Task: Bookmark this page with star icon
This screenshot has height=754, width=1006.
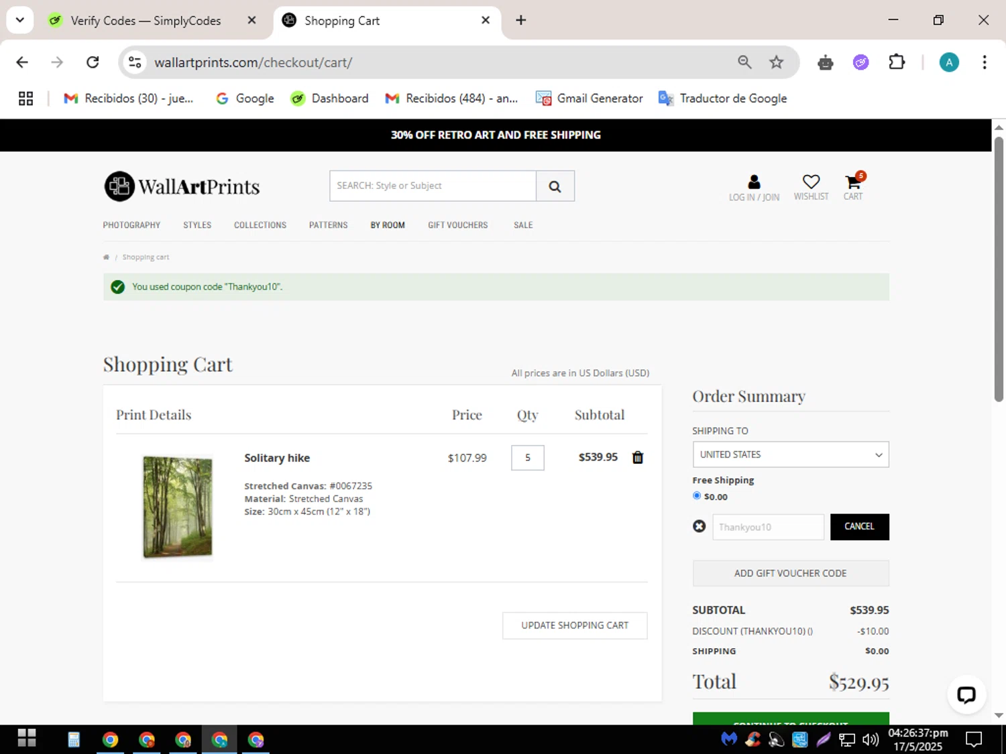Action: (x=777, y=62)
